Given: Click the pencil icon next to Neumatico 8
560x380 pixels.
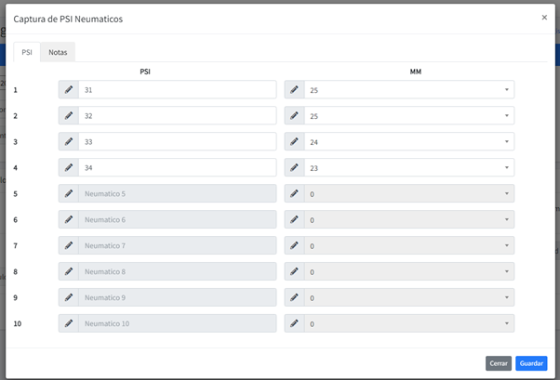Looking at the screenshot, I should 68,272.
